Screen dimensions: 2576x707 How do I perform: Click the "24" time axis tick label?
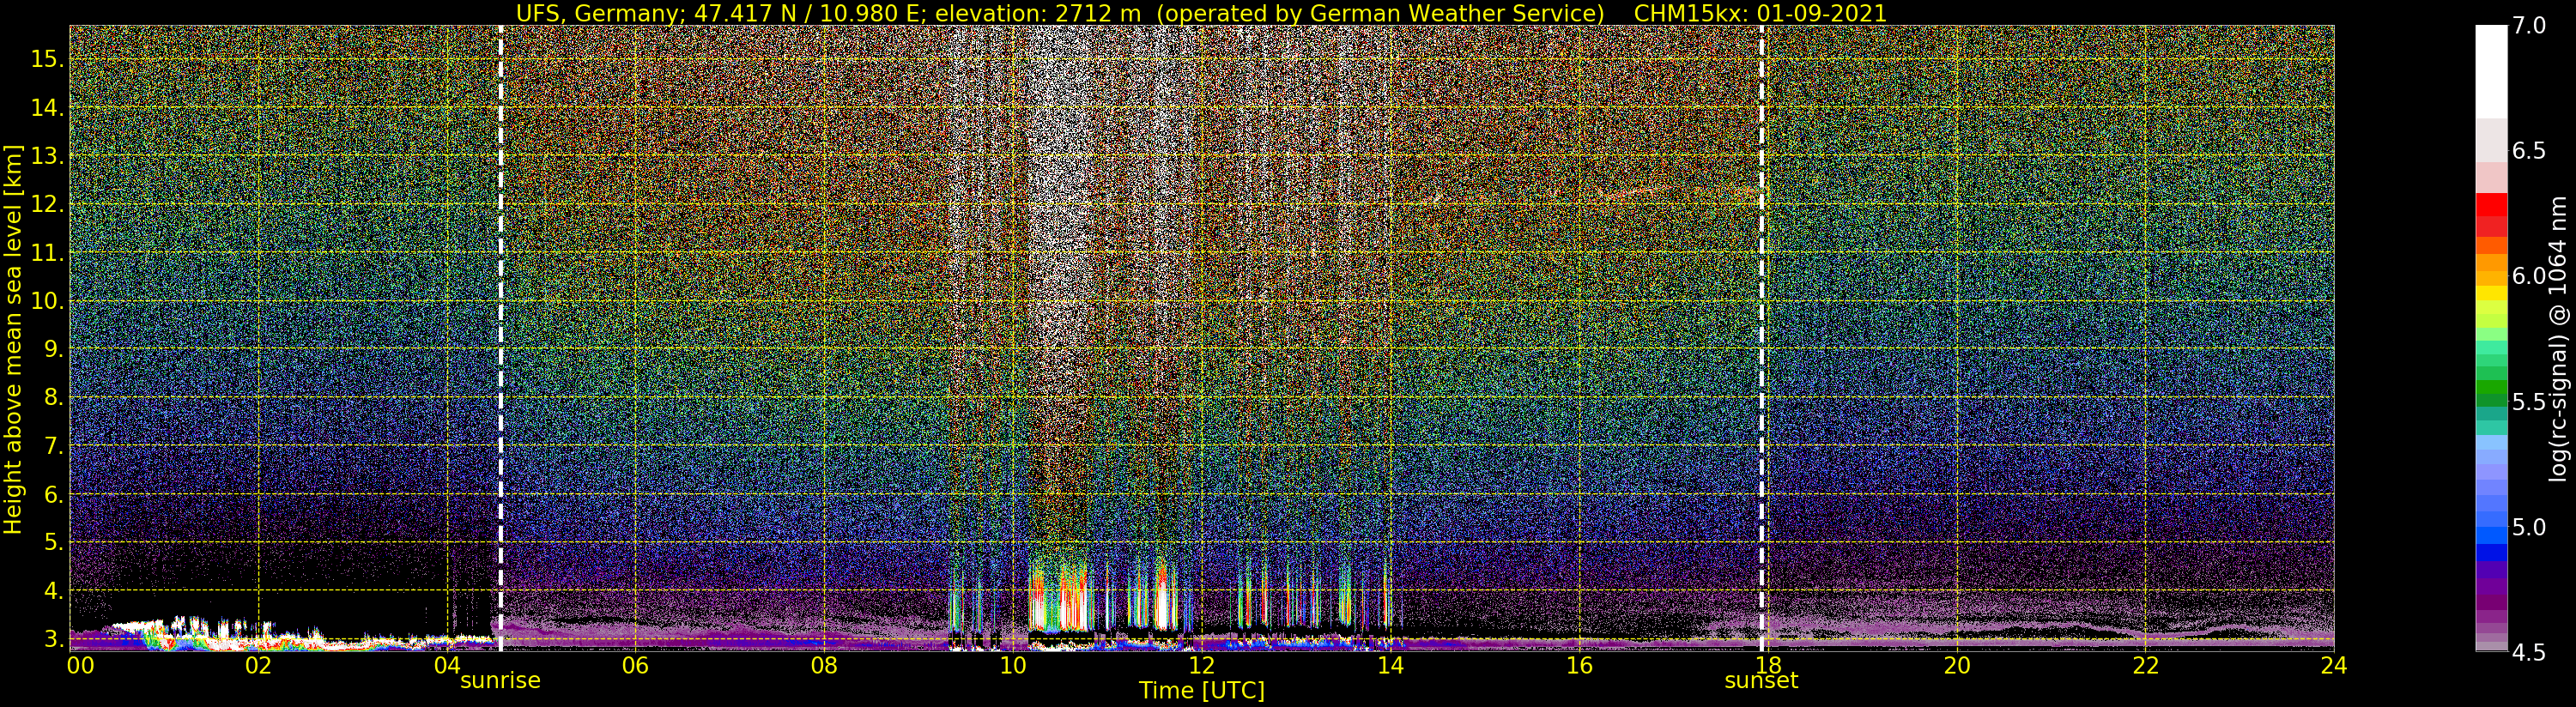tap(2334, 666)
